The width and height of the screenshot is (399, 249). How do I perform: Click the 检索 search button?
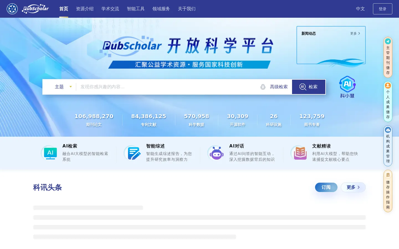pyautogui.click(x=309, y=87)
